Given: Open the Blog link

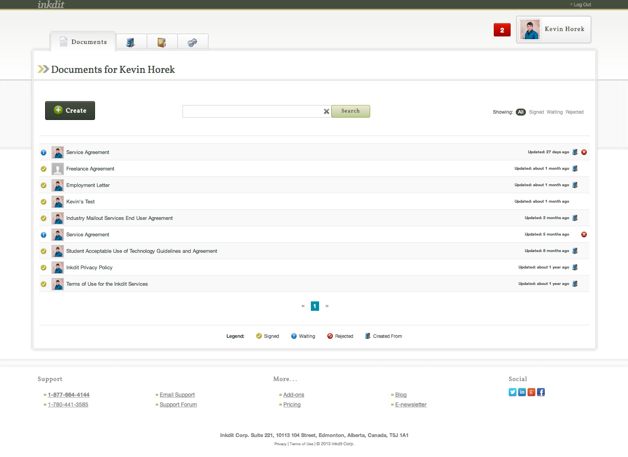Looking at the screenshot, I should [x=401, y=395].
